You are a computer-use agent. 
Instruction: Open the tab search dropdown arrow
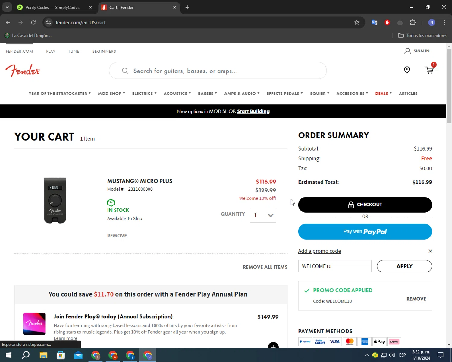pyautogui.click(x=7, y=7)
